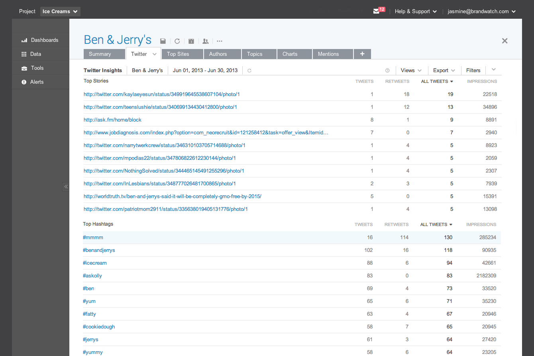Open the InLesbians status photo link
The image size is (534, 356).
coord(160,184)
